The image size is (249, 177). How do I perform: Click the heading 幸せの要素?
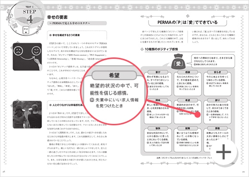(x=57, y=17)
